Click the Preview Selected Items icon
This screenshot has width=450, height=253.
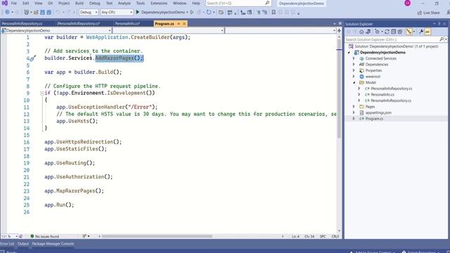[427, 32]
